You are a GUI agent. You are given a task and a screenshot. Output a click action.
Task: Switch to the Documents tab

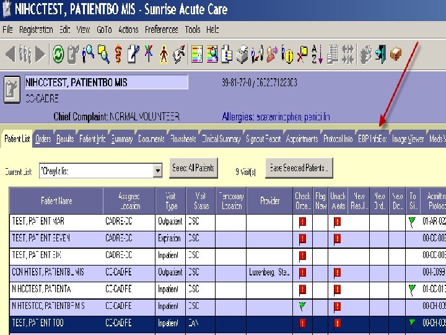pyautogui.click(x=151, y=139)
